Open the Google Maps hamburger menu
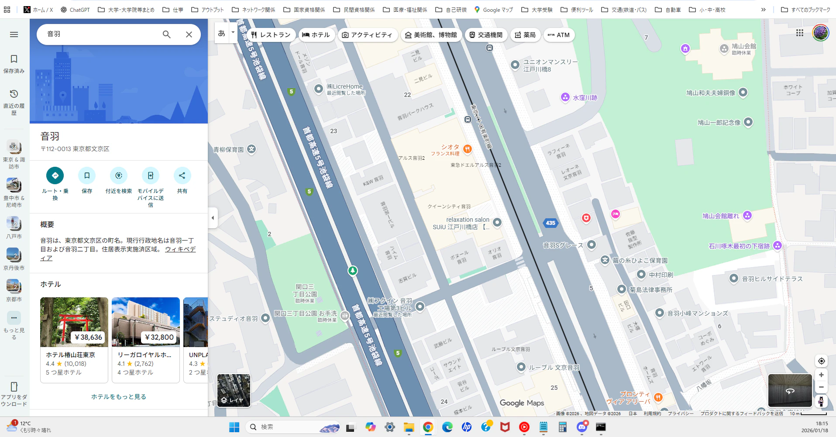Viewport: 836px width, 437px height. pyautogui.click(x=14, y=34)
